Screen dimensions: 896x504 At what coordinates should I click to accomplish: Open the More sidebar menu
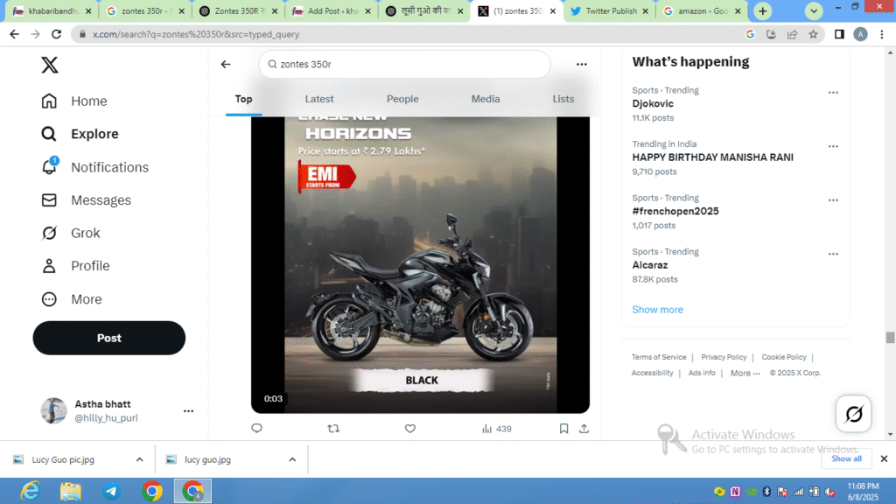coord(72,299)
